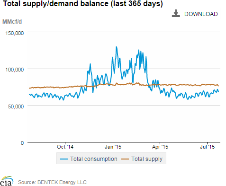Click the "Oct '14" x-axis label
Viewport: 226px width, 186px height.
pyautogui.click(x=65, y=147)
